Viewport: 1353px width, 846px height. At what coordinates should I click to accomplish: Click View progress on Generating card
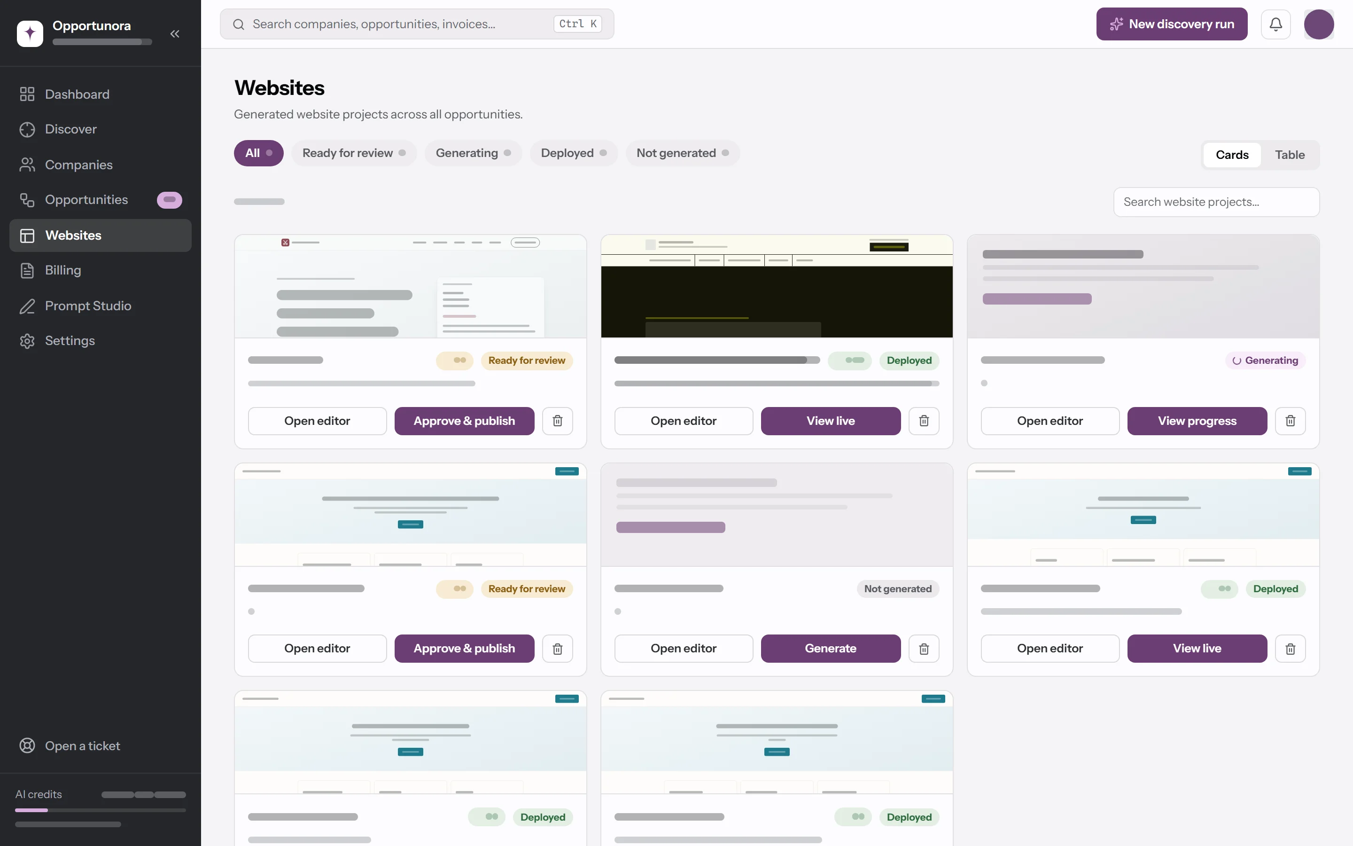point(1197,421)
